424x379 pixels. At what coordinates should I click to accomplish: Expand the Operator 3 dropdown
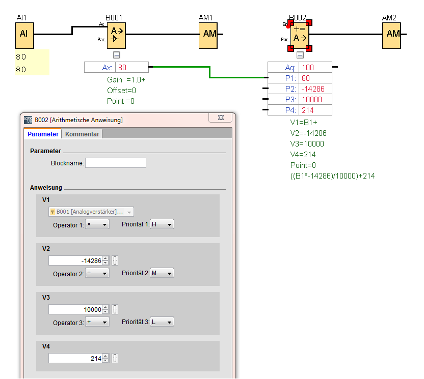[x=97, y=322]
